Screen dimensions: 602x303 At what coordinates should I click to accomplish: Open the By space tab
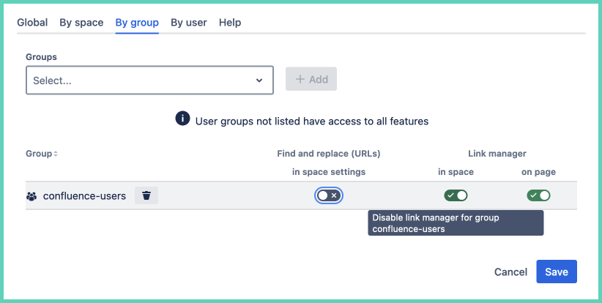coord(81,23)
